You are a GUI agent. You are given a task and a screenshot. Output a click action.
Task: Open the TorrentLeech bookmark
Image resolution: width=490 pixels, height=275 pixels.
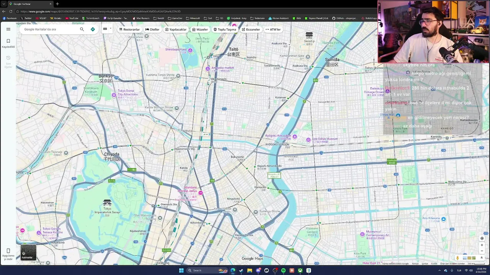point(91,18)
